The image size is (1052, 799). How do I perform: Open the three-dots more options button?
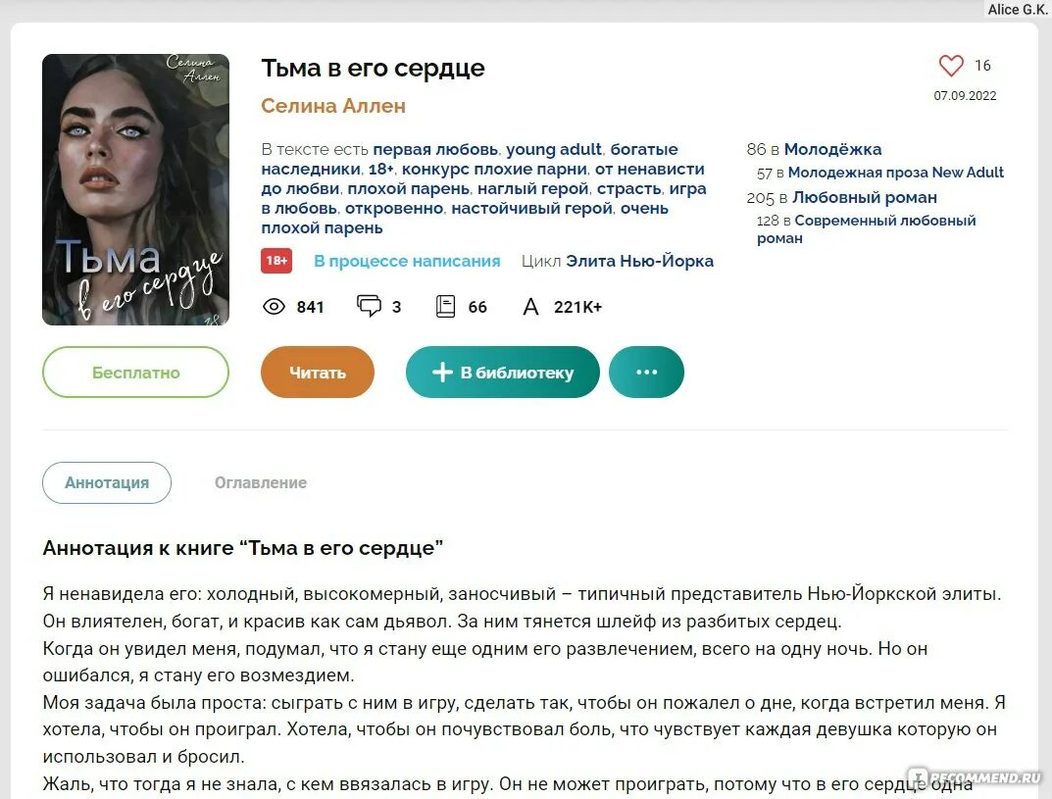646,373
